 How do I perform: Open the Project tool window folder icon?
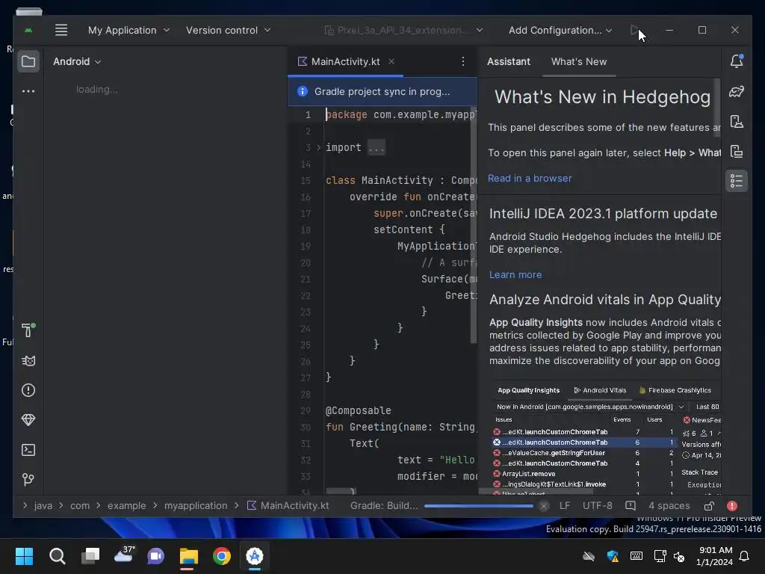(x=28, y=61)
